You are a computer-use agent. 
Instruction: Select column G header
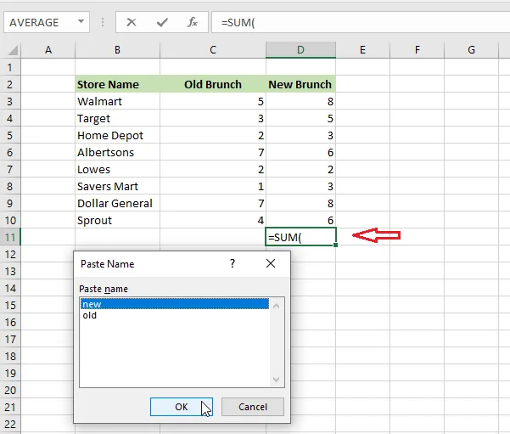(471, 50)
